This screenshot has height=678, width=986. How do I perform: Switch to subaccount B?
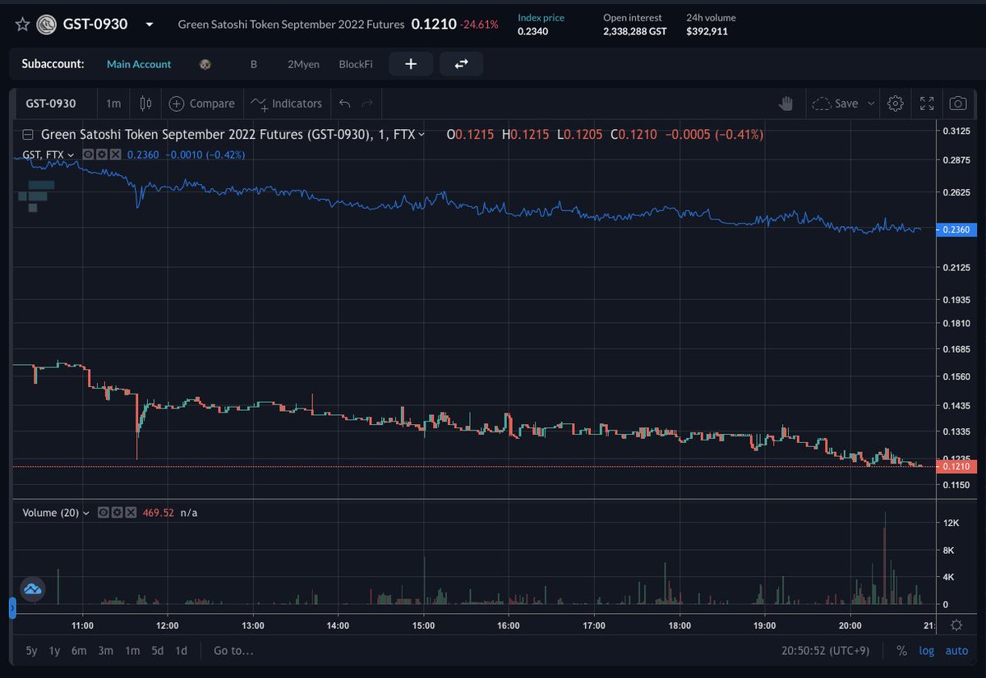[254, 64]
